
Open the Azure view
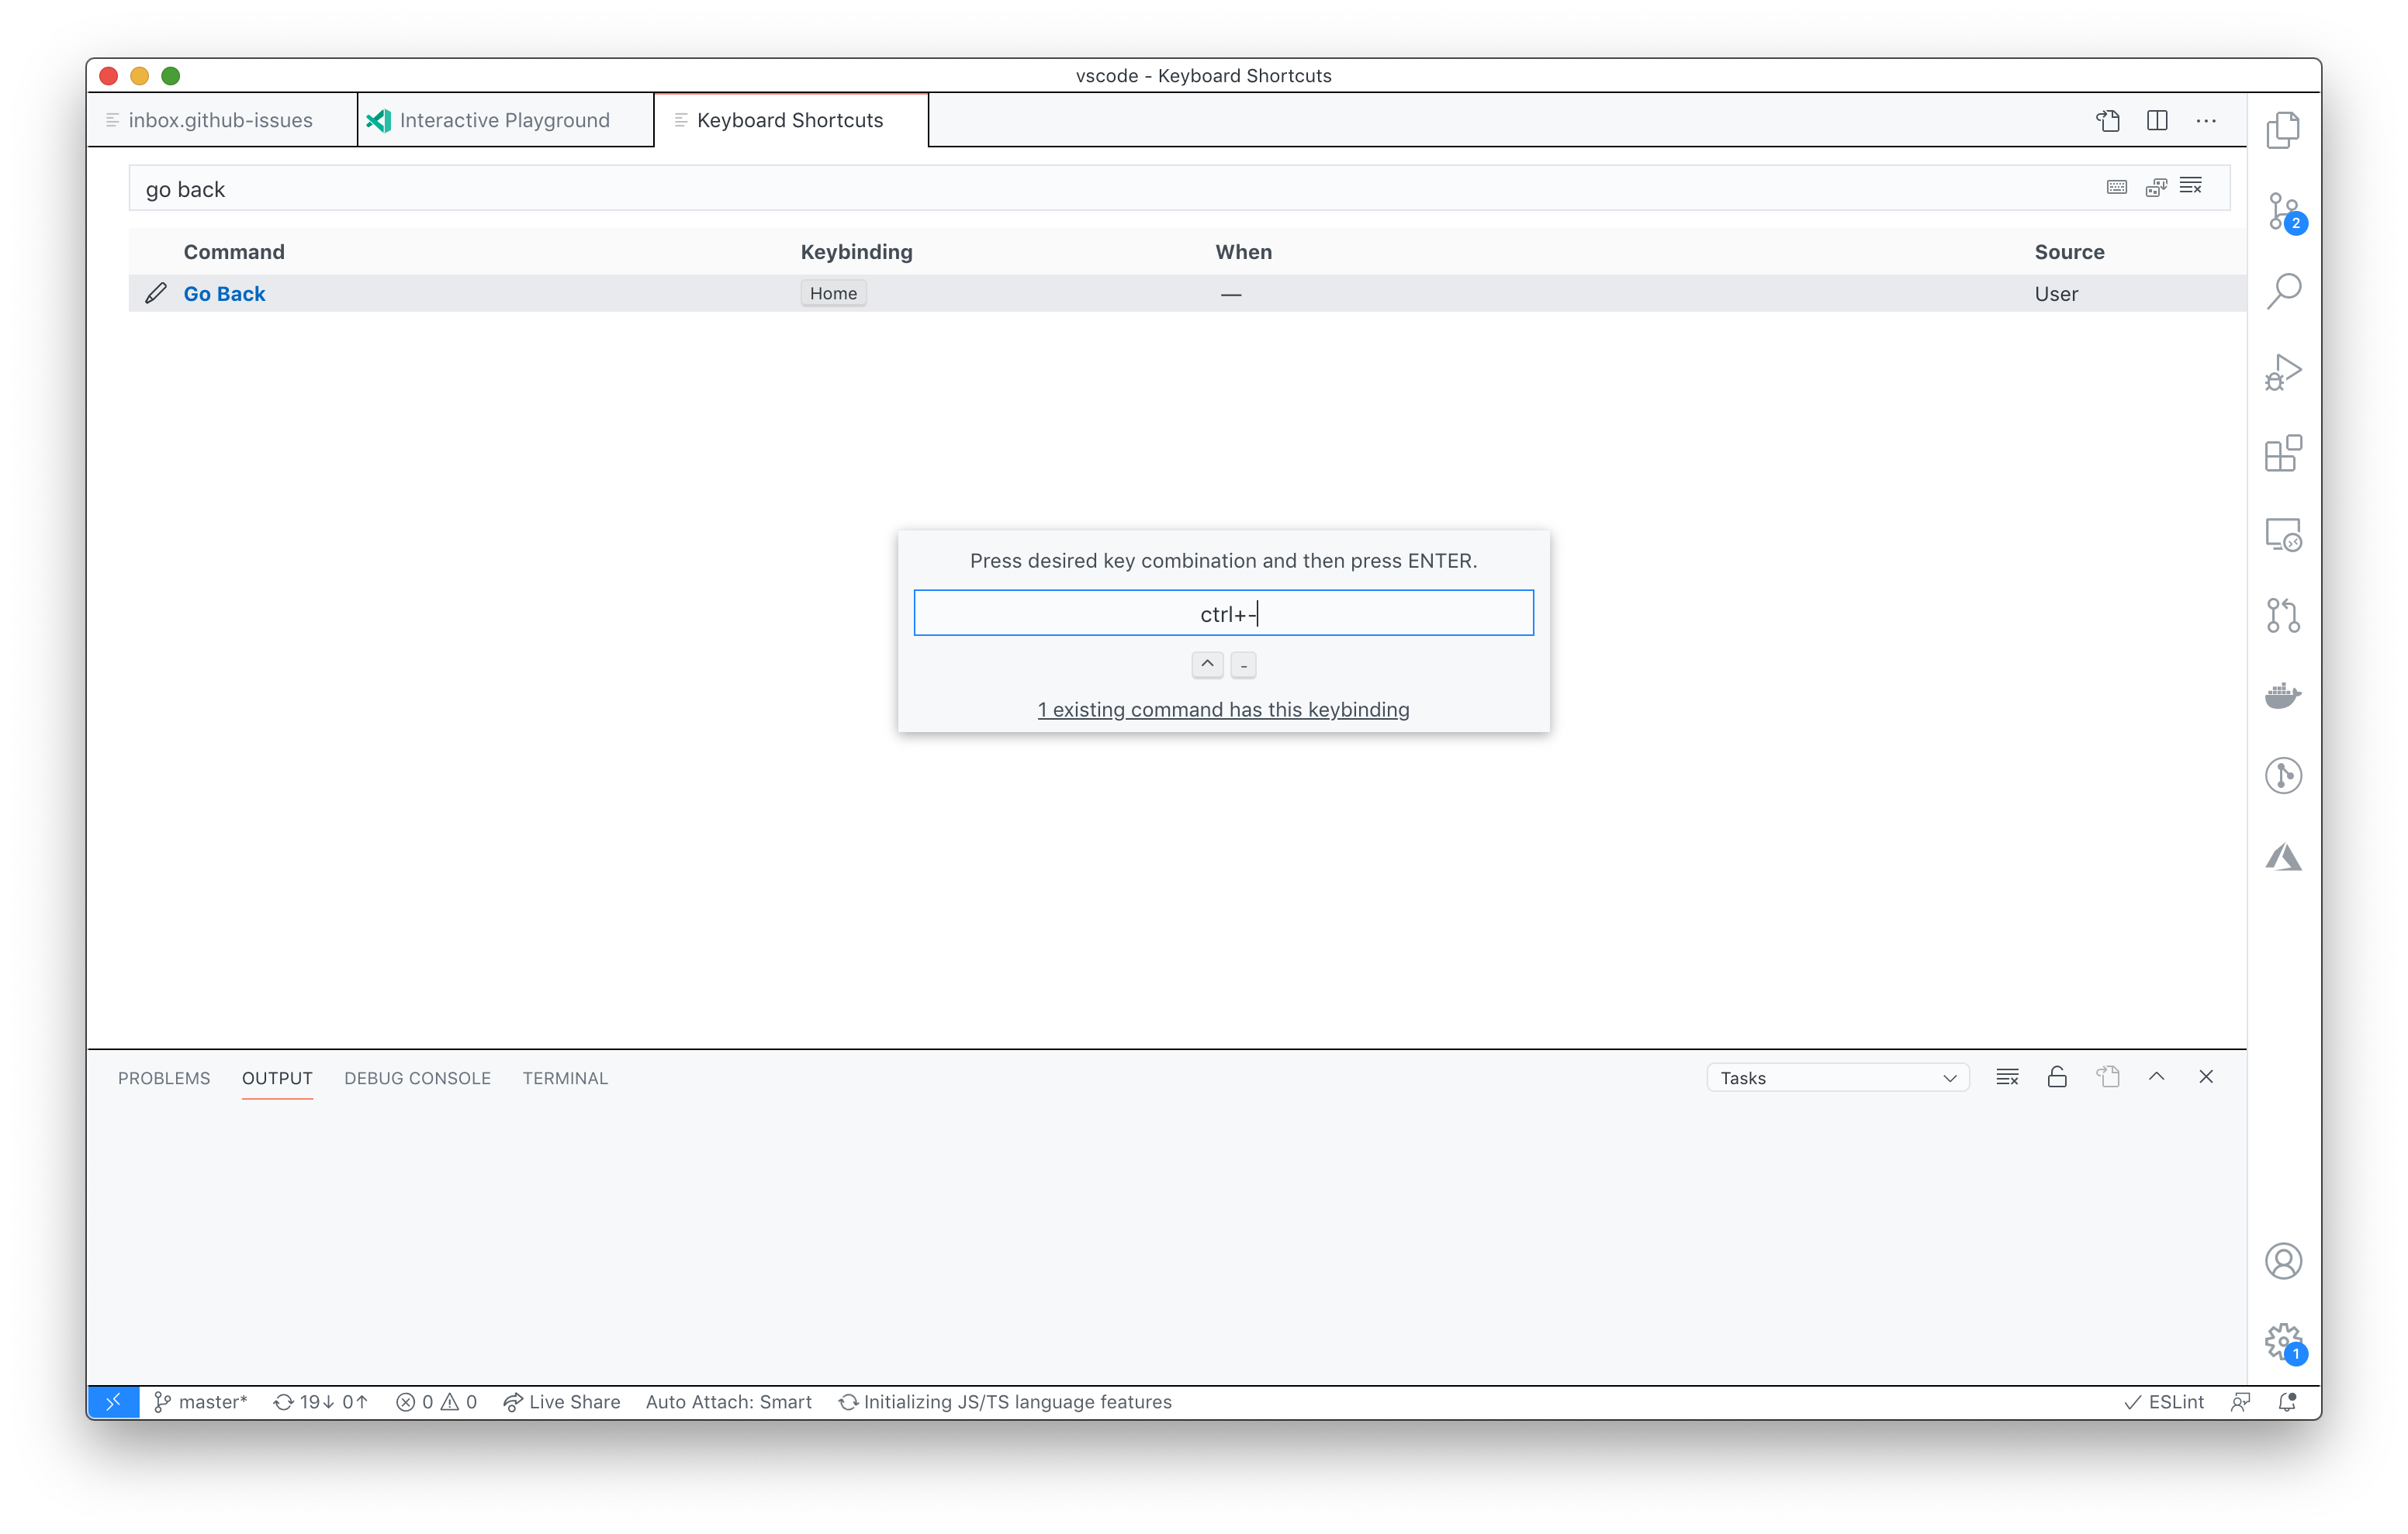coord(2282,857)
